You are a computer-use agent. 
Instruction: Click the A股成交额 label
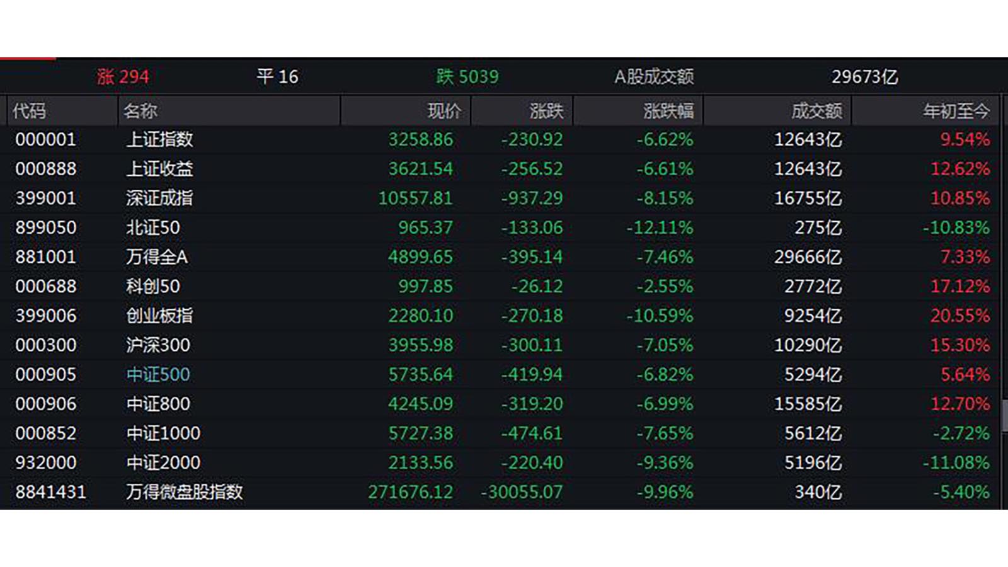tap(654, 77)
